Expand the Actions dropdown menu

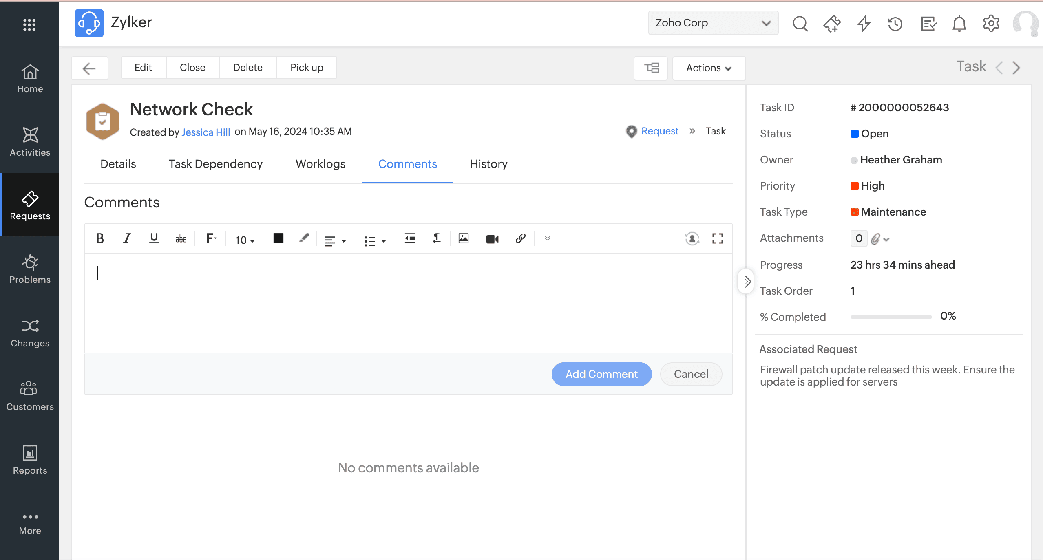click(x=709, y=68)
